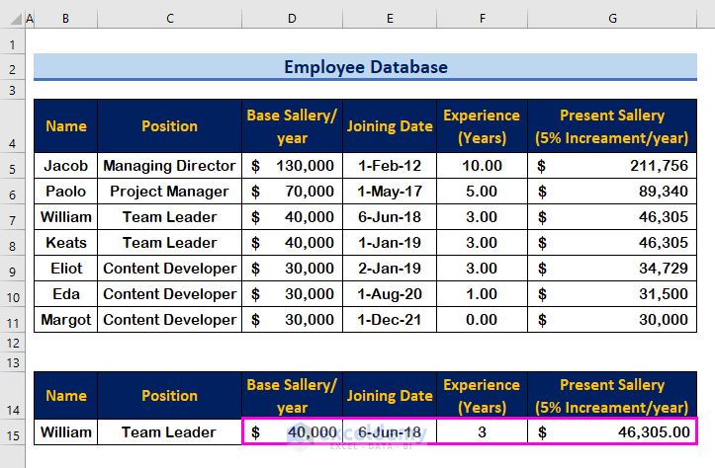Viewport: 715px width, 468px height.
Task: Click the Select All corner triangle
Action: tap(16, 19)
